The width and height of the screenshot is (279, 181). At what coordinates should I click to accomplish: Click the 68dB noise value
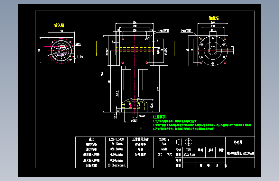click(x=164, y=149)
